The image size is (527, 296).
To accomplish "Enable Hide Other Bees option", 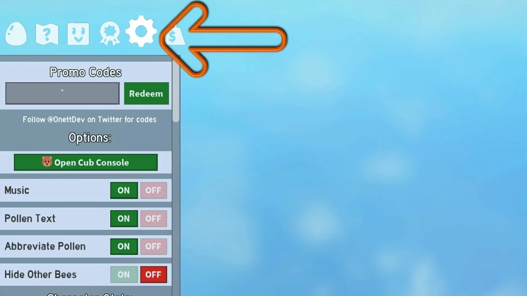I will 124,274.
